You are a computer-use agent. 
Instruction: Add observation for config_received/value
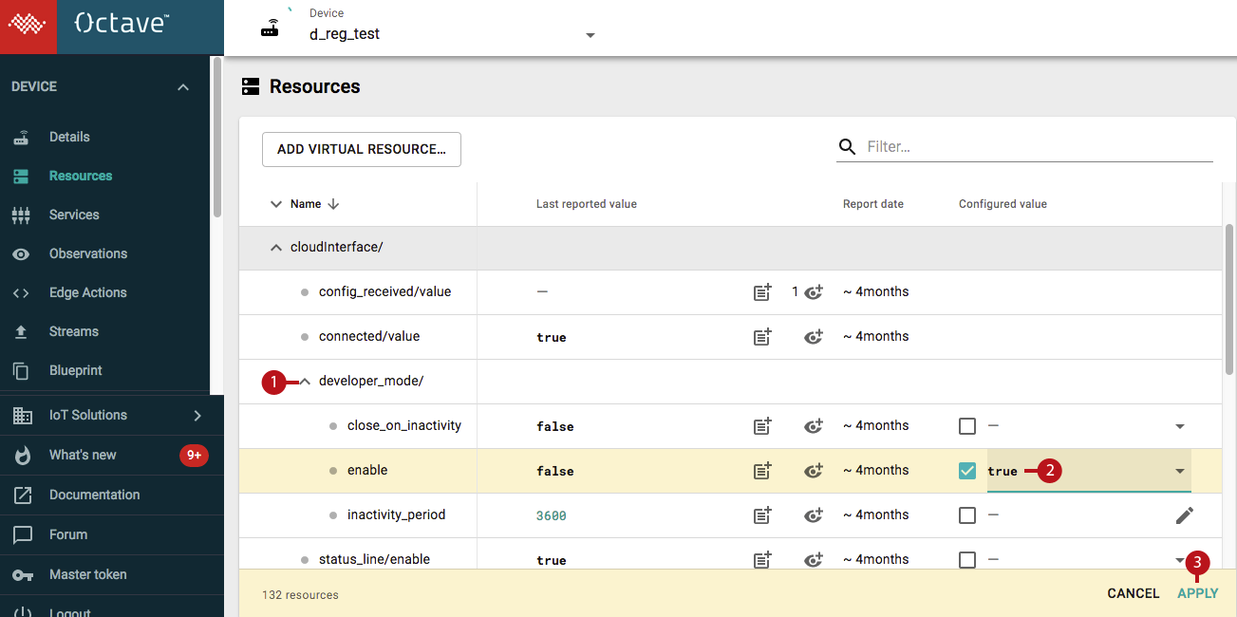(x=813, y=292)
